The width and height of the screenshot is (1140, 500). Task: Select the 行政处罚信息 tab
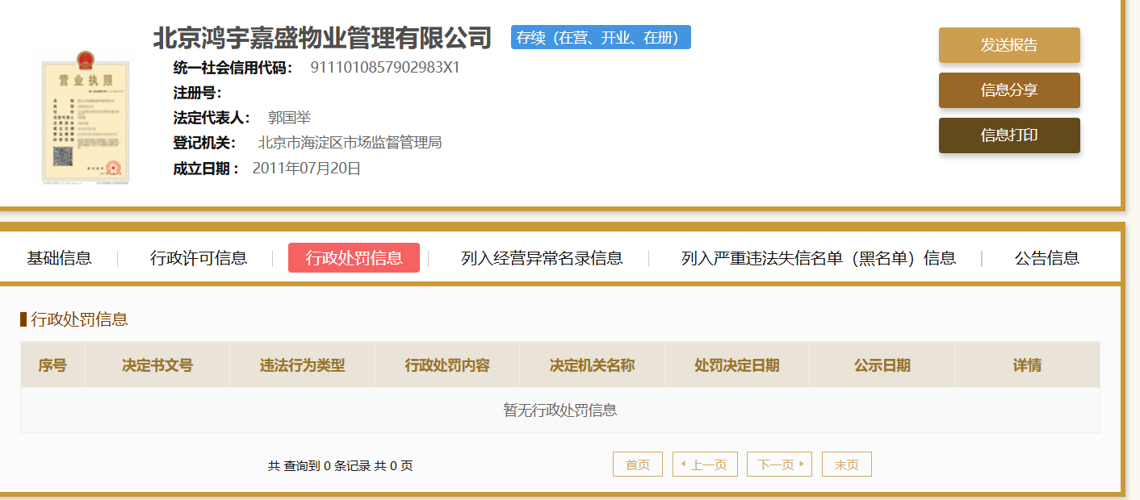(x=354, y=258)
